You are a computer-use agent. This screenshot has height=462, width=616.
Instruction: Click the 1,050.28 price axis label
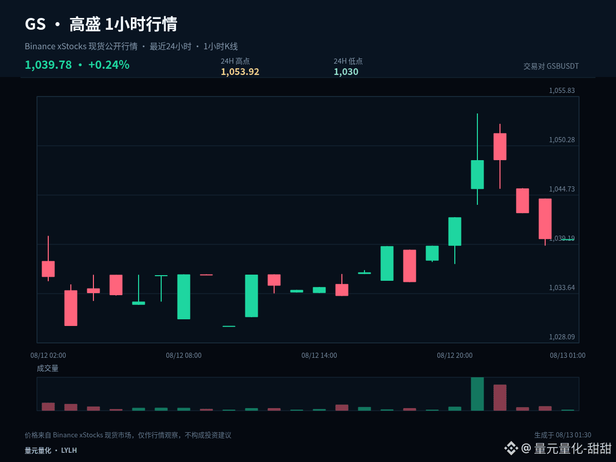pyautogui.click(x=562, y=140)
